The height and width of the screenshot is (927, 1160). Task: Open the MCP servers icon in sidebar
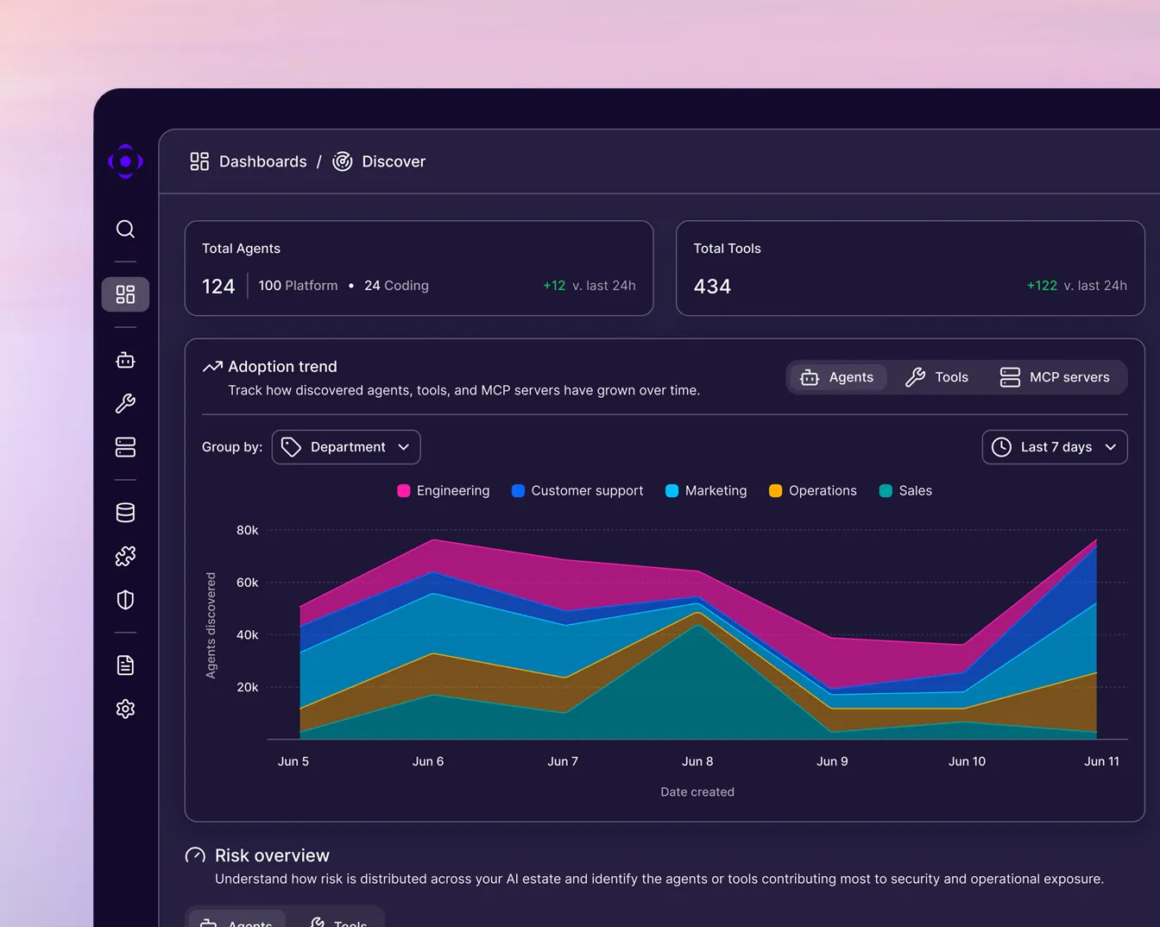125,447
